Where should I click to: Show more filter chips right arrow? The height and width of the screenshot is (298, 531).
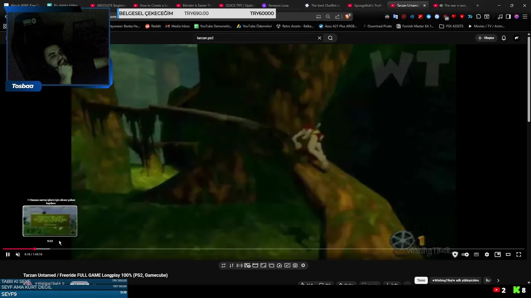click(498, 280)
